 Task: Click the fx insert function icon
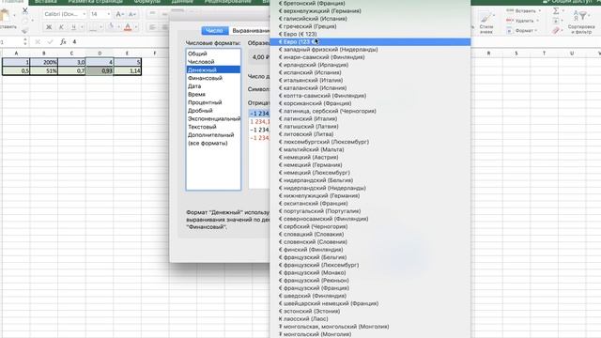pos(63,41)
